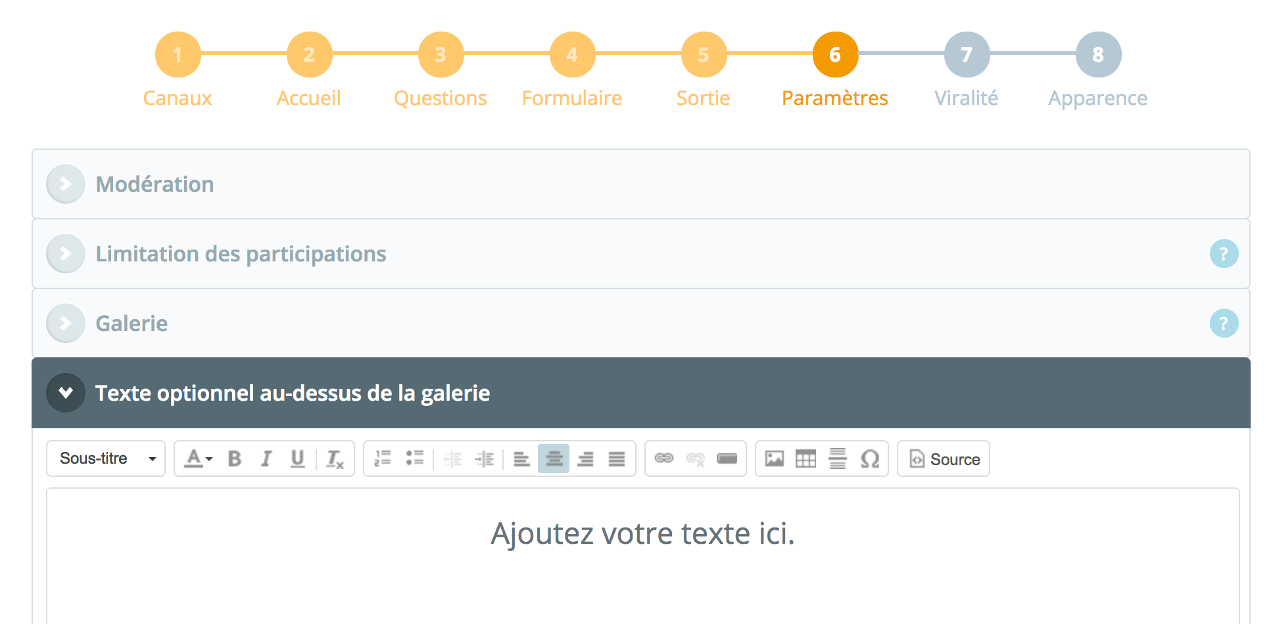Center align the text
The height and width of the screenshot is (624, 1273).
[x=554, y=458]
